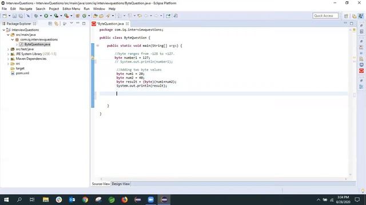Maximize the editor area
The image size is (366, 205).
pyautogui.click(x=352, y=23)
